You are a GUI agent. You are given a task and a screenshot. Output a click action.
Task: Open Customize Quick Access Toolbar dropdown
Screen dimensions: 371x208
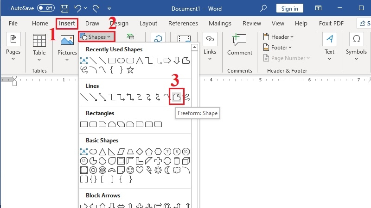(109, 8)
